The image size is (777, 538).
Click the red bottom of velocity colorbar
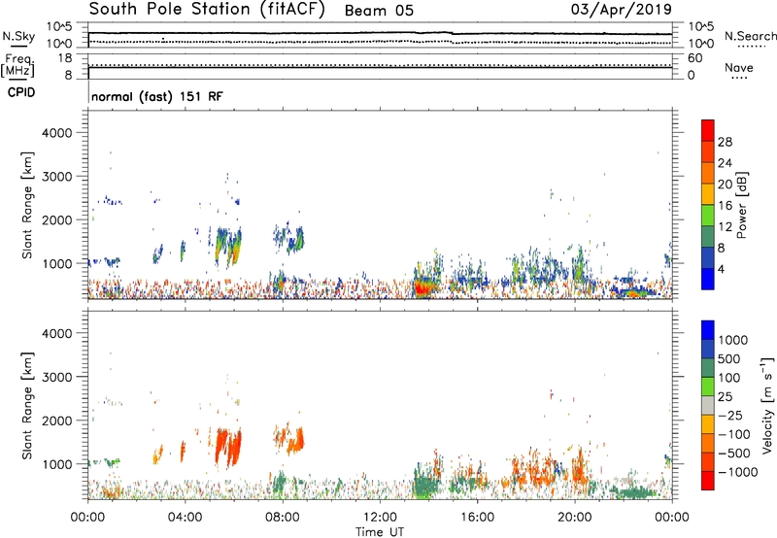point(708,481)
